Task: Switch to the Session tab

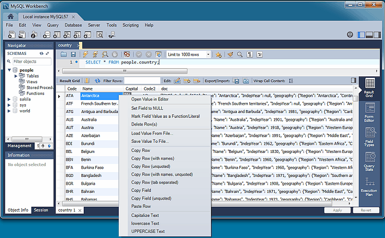Action: click(x=41, y=210)
